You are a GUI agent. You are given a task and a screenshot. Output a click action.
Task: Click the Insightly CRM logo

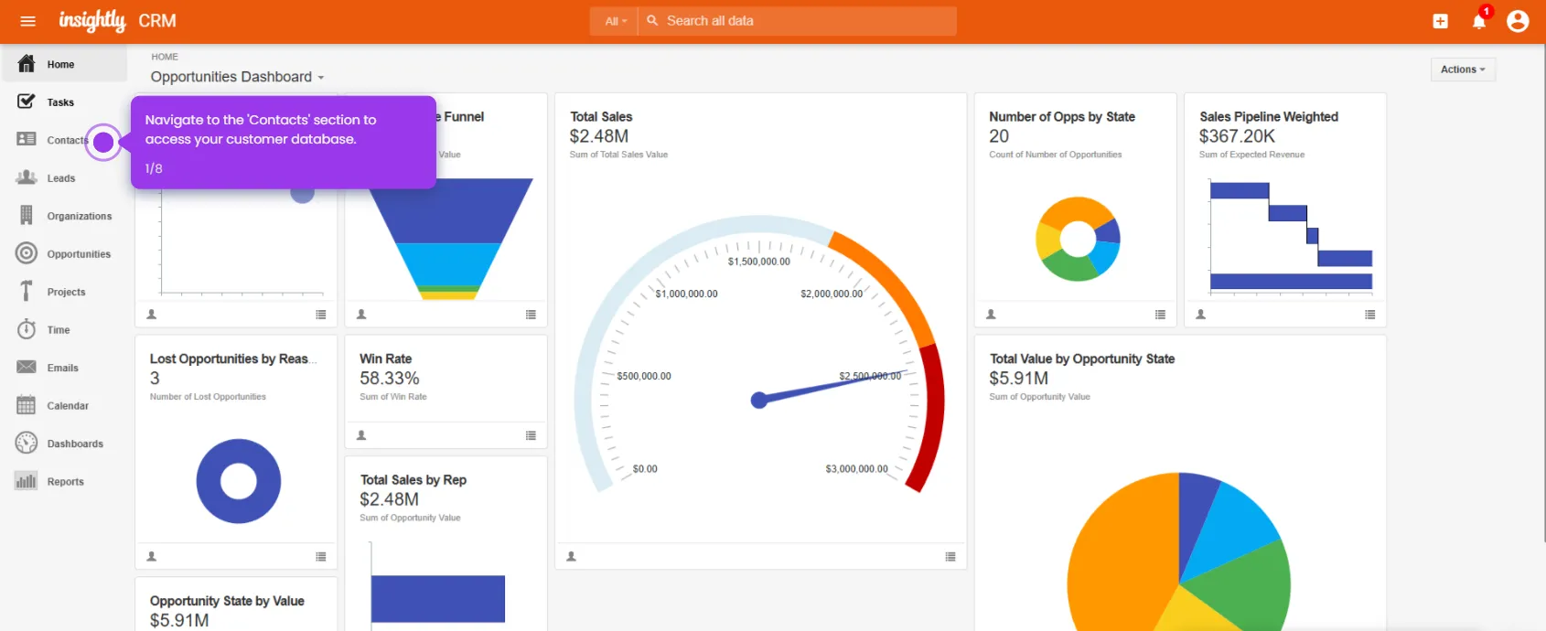click(118, 20)
